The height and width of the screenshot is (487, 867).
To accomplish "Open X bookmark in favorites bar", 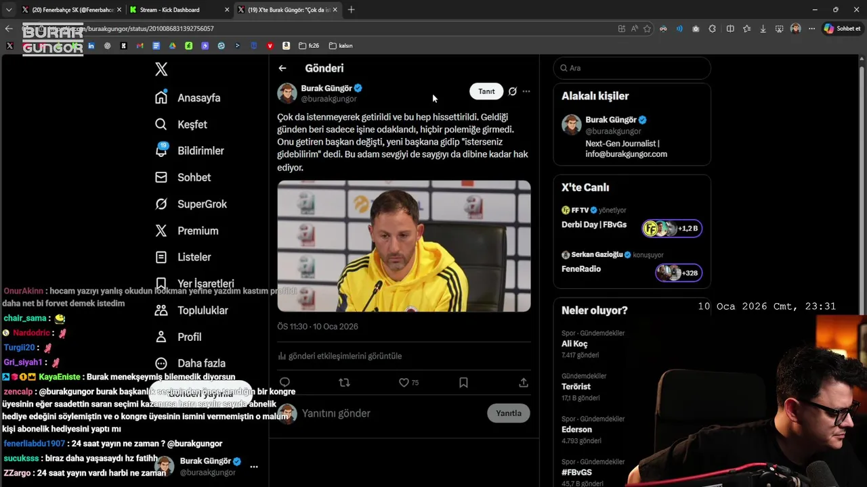I will 9,46.
